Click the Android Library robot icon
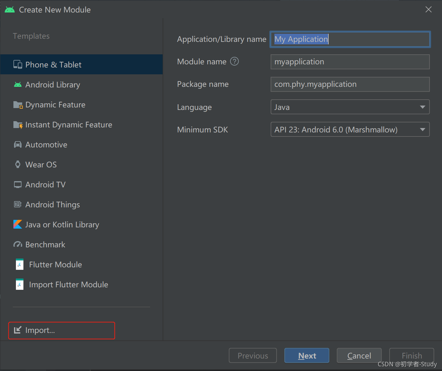442x371 pixels. tap(18, 85)
